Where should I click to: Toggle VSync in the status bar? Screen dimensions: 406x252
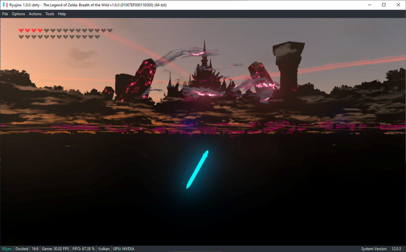coord(7,249)
